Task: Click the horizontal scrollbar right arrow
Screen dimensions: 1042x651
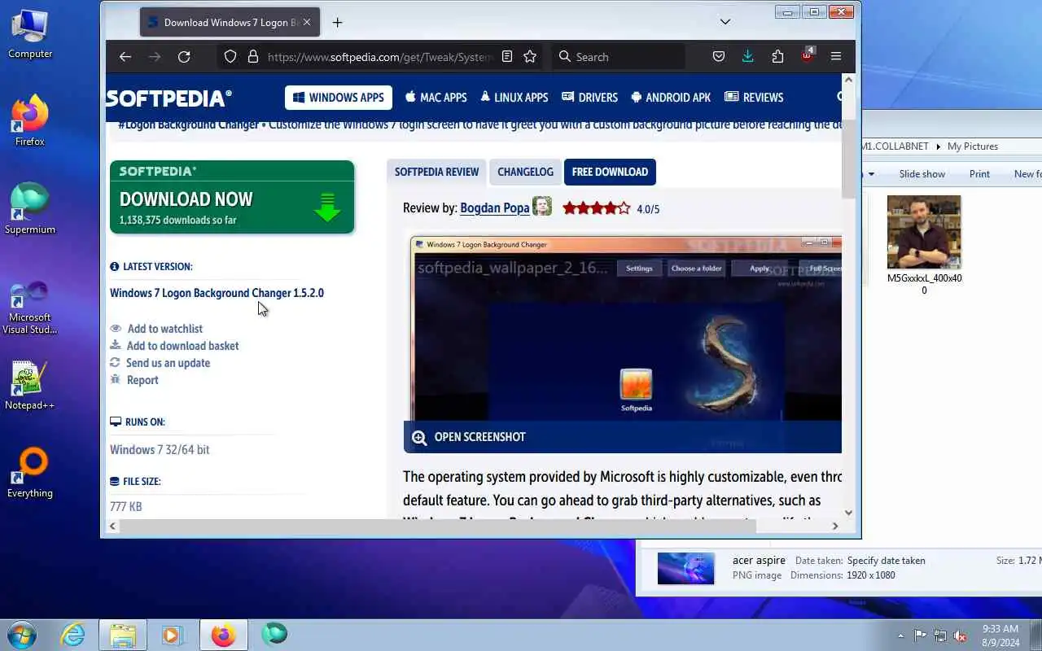Action: [x=834, y=526]
